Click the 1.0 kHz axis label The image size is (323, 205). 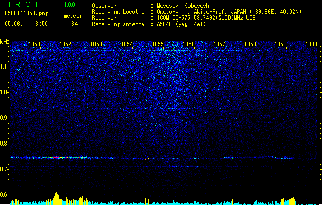coord(5,92)
